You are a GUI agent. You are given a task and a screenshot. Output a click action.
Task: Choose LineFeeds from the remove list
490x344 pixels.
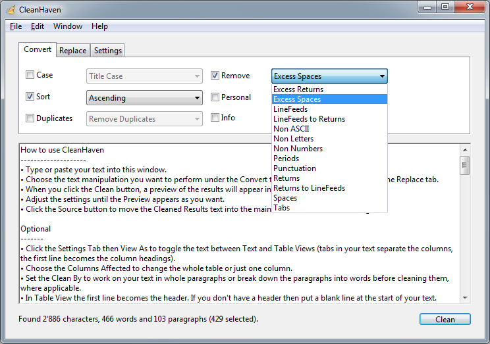click(330, 109)
